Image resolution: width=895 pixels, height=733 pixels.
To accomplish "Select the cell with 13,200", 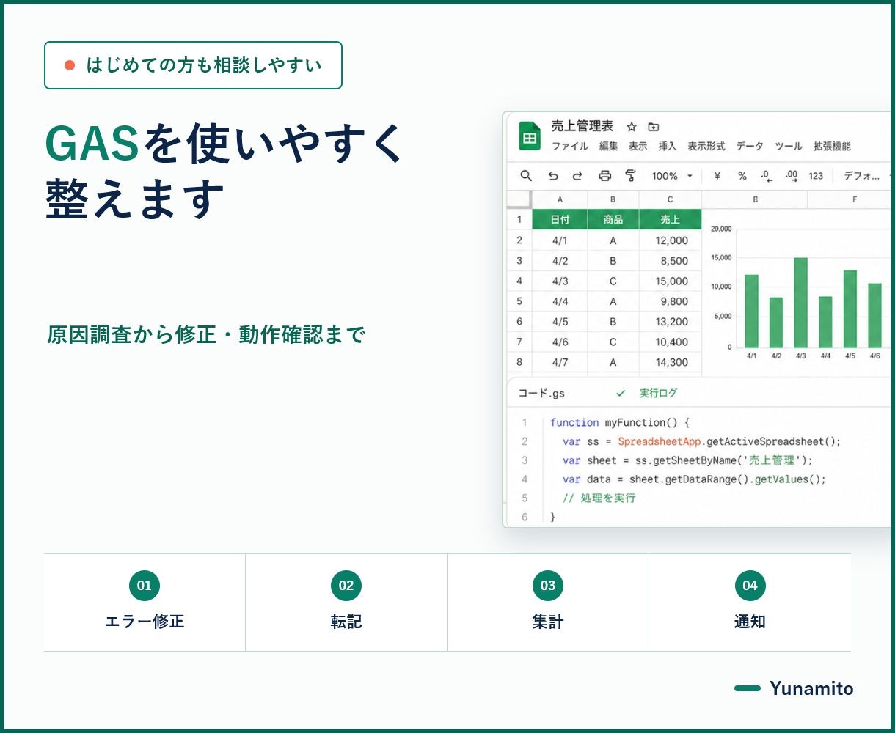I will (x=670, y=321).
